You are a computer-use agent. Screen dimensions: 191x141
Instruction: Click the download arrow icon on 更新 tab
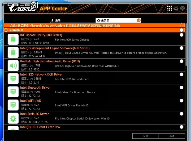(x=52, y=20)
